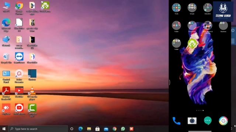Click the Windows Start button
This screenshot has width=236, height=132.
coord(4,129)
